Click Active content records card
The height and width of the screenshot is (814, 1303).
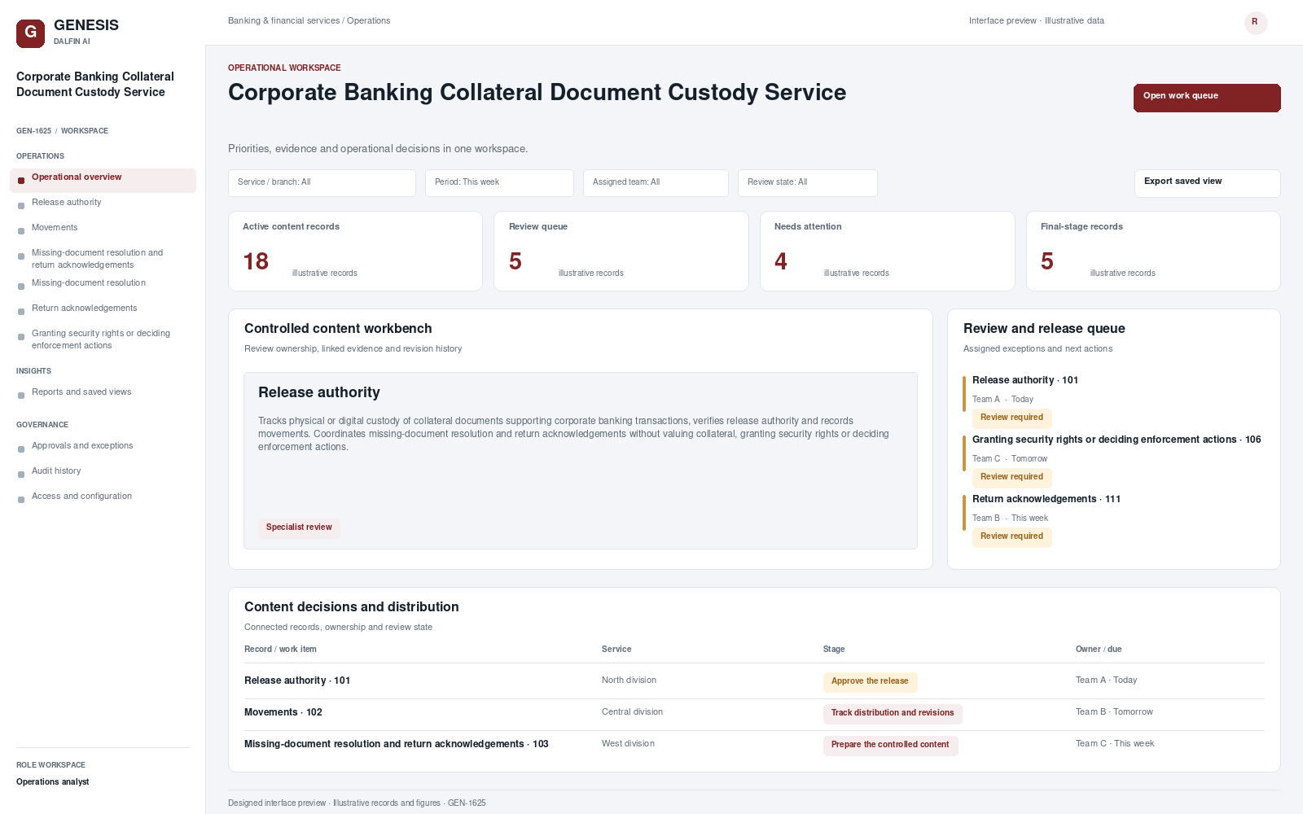tap(355, 251)
